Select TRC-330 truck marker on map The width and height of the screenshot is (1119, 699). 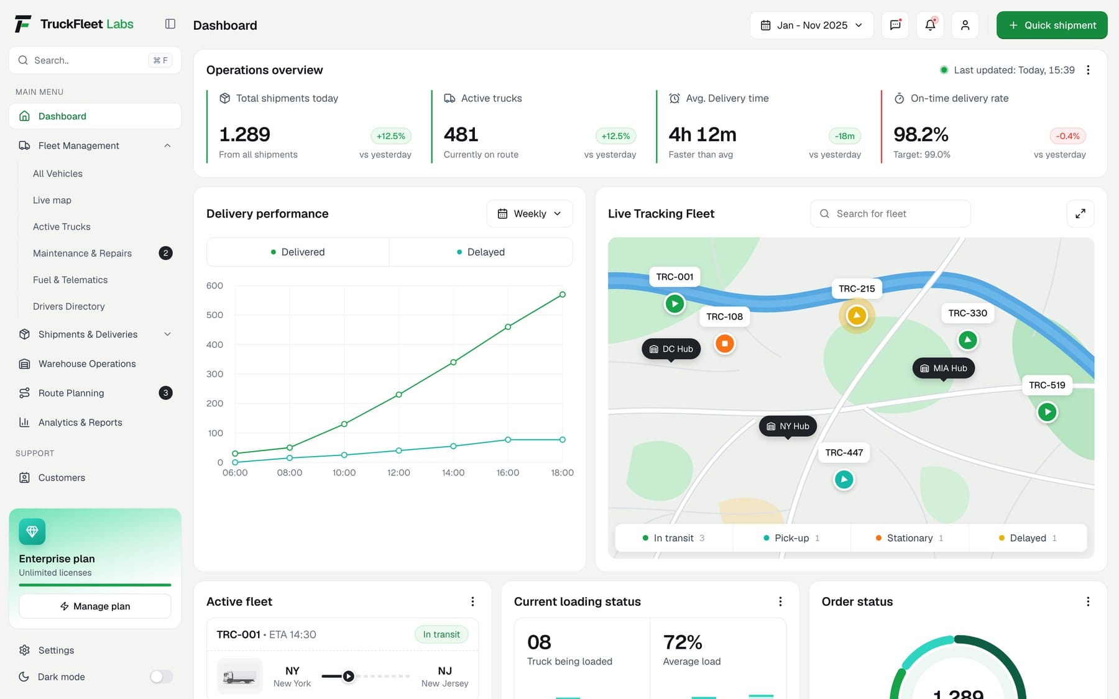968,340
